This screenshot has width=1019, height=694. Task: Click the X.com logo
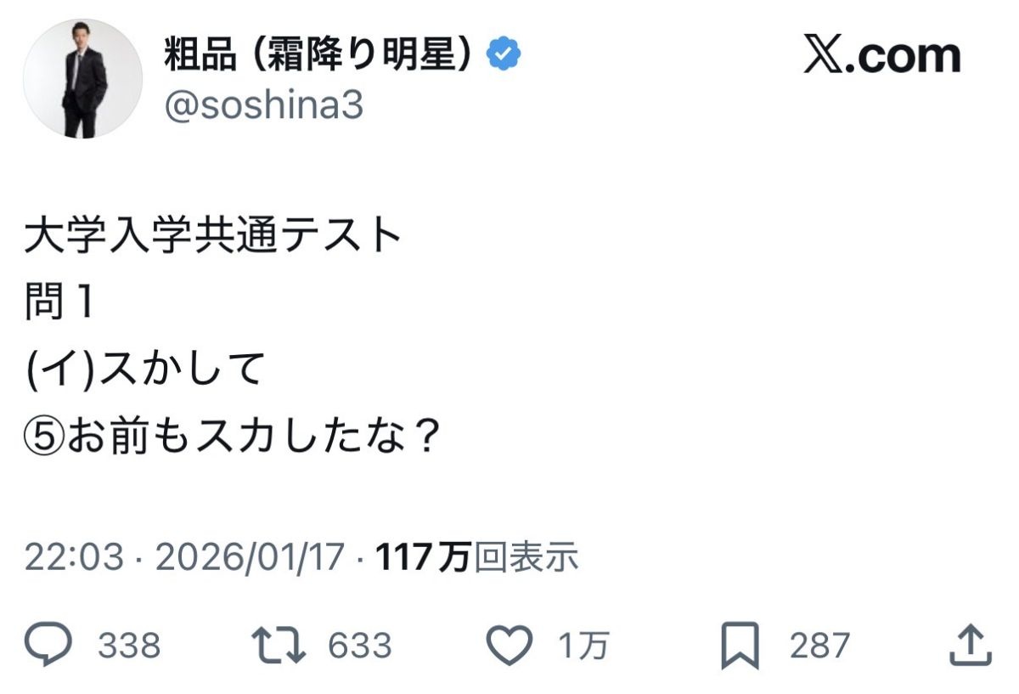[x=881, y=56]
